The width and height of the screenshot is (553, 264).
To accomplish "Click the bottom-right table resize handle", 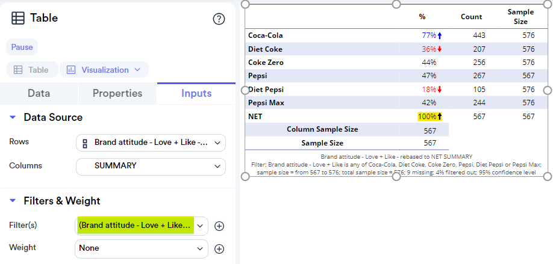I will pyautogui.click(x=548, y=176).
